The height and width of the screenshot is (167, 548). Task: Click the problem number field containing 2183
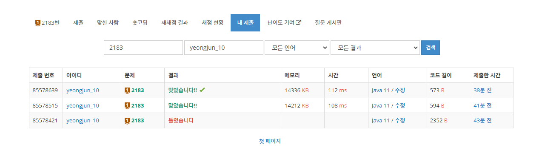[143, 48]
